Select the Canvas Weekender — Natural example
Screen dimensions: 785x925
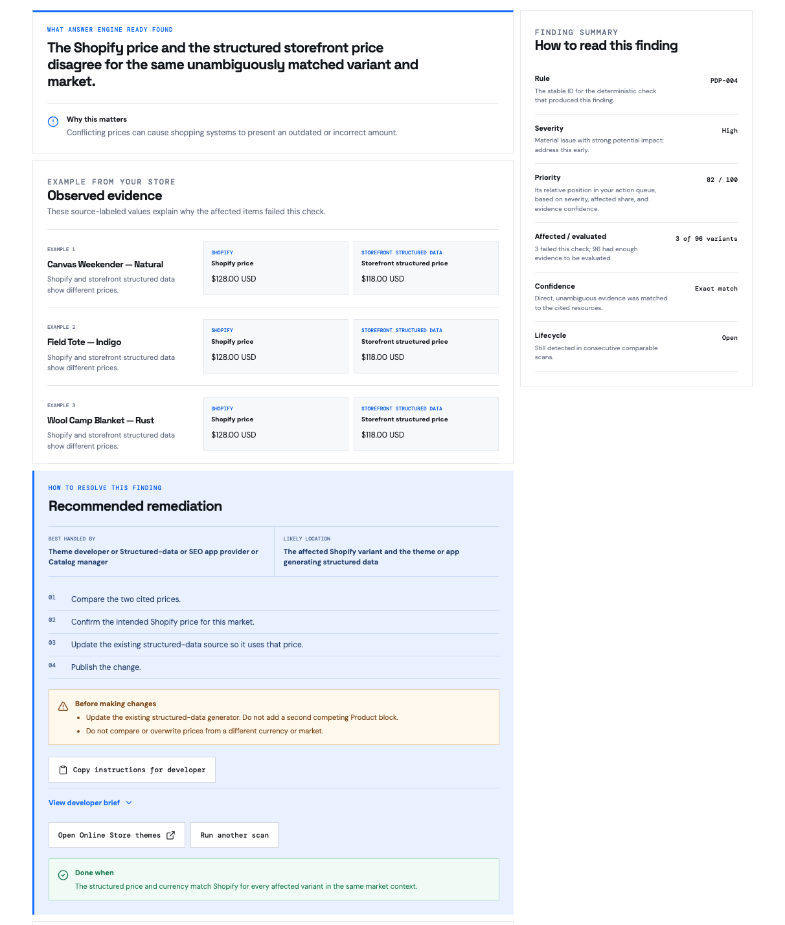click(105, 264)
